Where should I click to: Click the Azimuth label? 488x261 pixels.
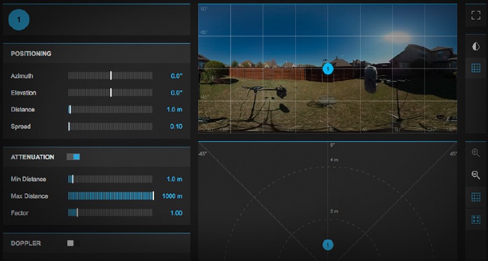pos(22,76)
